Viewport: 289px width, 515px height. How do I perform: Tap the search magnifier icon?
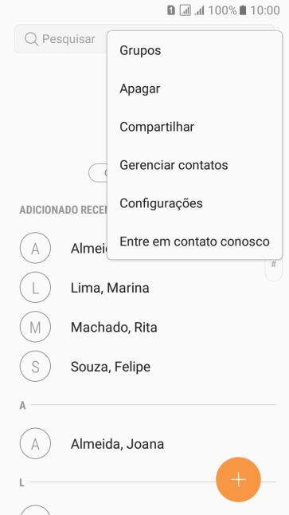click(32, 39)
